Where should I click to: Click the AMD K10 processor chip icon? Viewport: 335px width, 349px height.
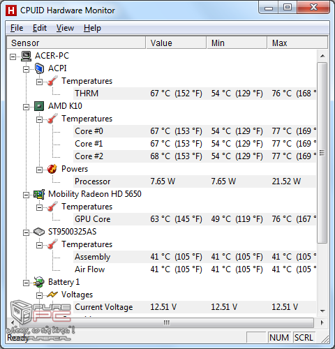click(x=39, y=106)
